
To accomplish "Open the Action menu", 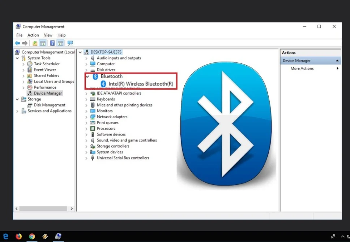I will (33, 35).
